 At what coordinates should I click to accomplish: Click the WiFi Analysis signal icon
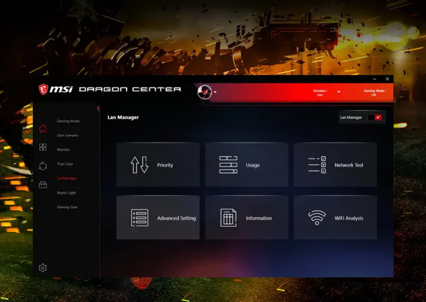317,218
